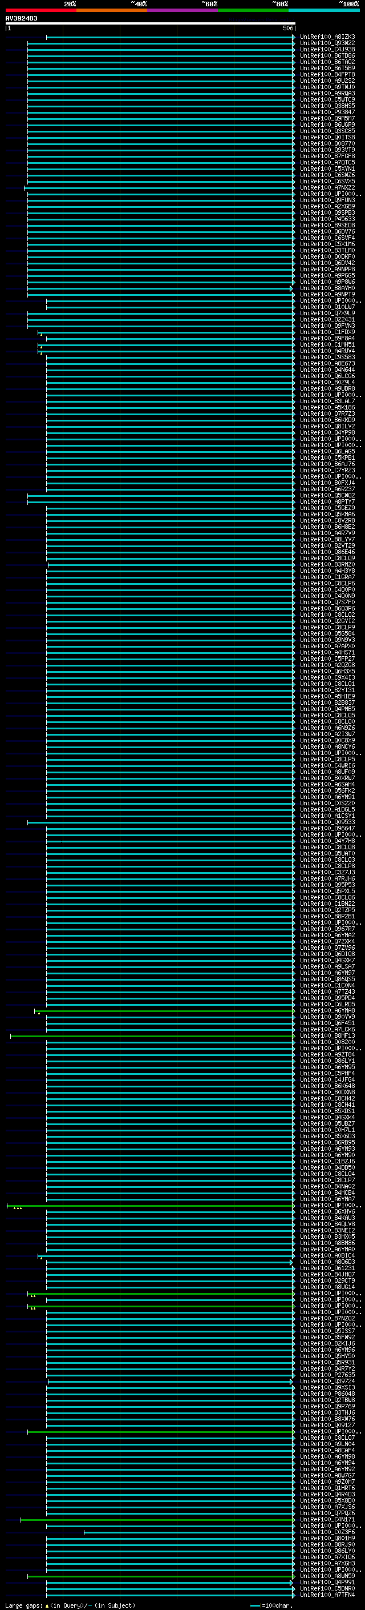
Task: Select the UniRef100_C1FDX9 label
Action: (327, 332)
